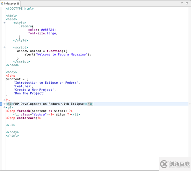Viewport: 191px width, 171px height.
Task: Click the opening <body> tag
Action: click(11, 72)
